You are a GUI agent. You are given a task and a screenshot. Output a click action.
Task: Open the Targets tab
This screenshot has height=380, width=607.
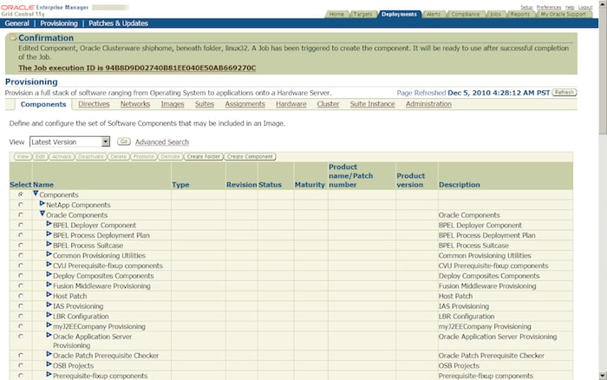click(x=362, y=14)
